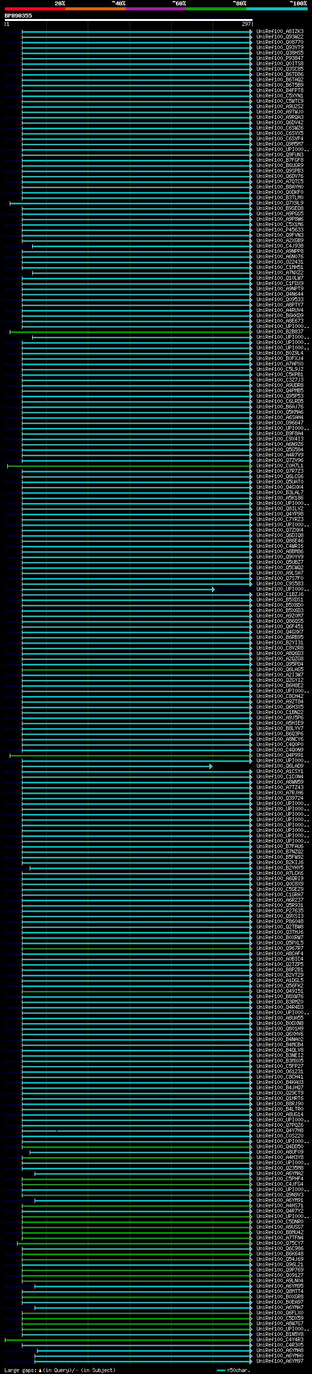
Task: Select hit UniRef100_Q86QS5
Action: pos(280,621)
